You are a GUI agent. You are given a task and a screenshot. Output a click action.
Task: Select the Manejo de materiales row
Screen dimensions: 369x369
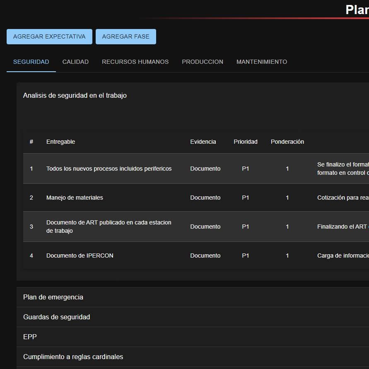pos(75,198)
